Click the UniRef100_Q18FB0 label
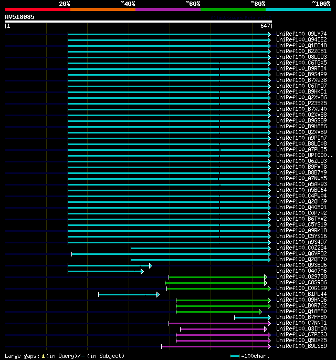This screenshot has width=336, height=360. tap(301, 311)
